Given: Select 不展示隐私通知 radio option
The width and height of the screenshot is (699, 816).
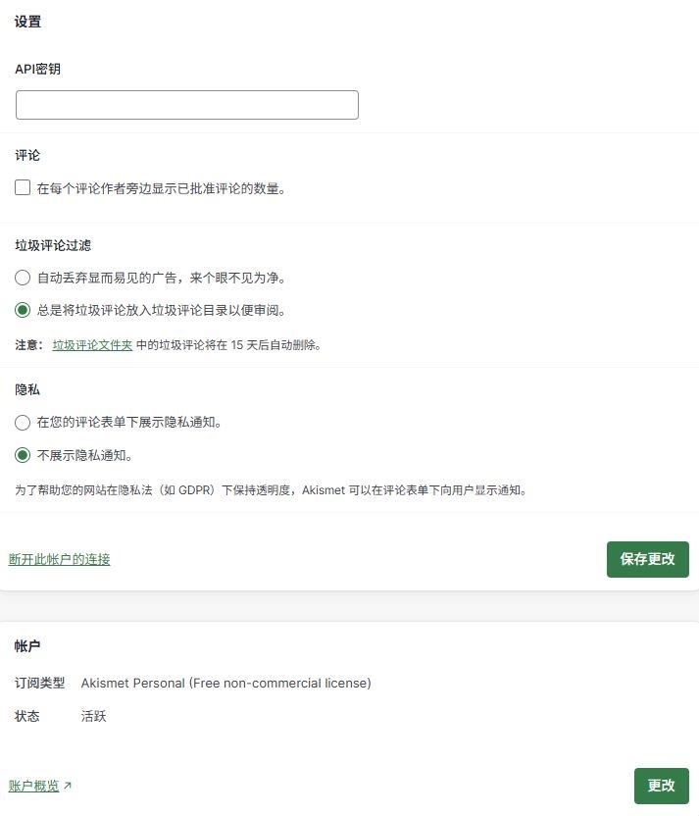Looking at the screenshot, I should click(23, 455).
